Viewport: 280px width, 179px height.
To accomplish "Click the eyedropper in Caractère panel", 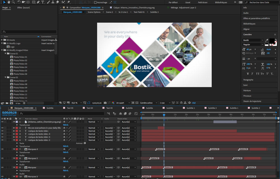I will [x=267, y=40].
